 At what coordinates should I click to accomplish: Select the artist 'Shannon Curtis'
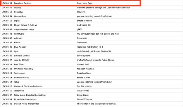(x=21, y=78)
